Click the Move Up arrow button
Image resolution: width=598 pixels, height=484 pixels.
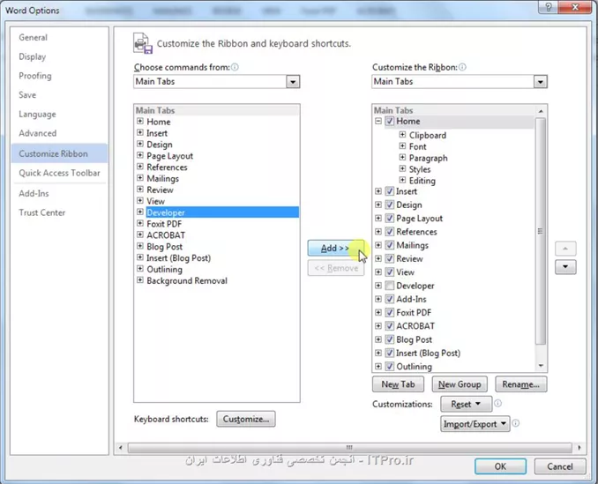tap(565, 249)
